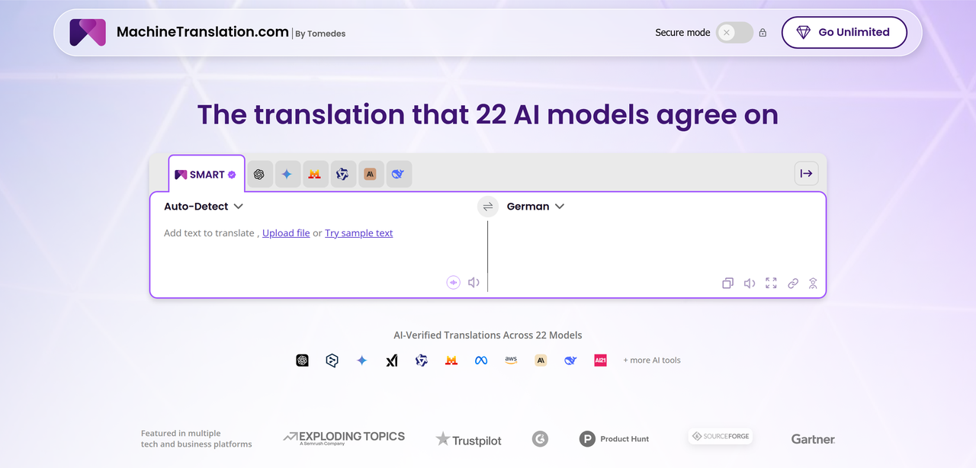The height and width of the screenshot is (468, 976).
Task: Switch to the ChatGPT engine tab
Action: pos(259,174)
